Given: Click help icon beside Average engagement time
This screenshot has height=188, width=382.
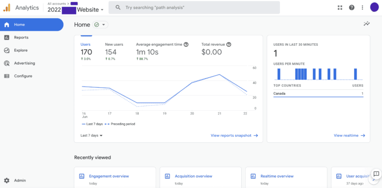Looking at the screenshot, I should tap(186, 45).
